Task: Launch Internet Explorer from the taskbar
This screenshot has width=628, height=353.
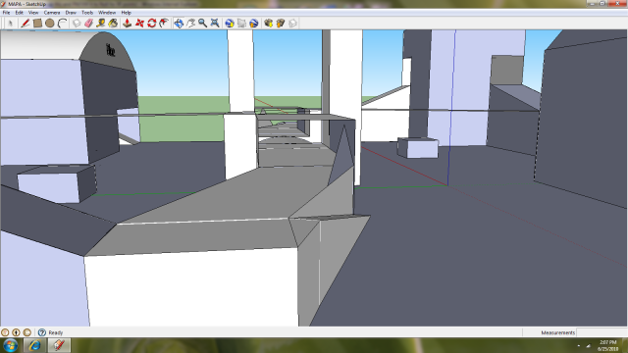Action: 34,345
